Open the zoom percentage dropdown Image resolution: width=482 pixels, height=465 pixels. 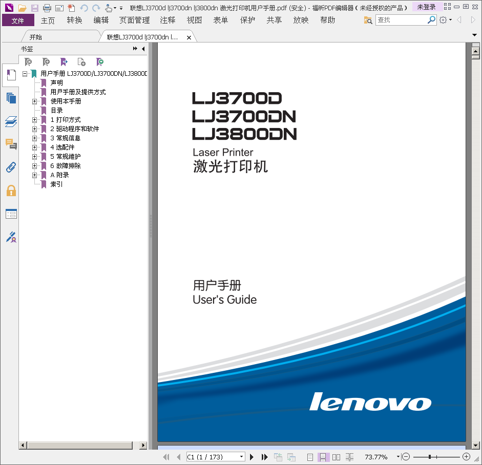(398, 457)
